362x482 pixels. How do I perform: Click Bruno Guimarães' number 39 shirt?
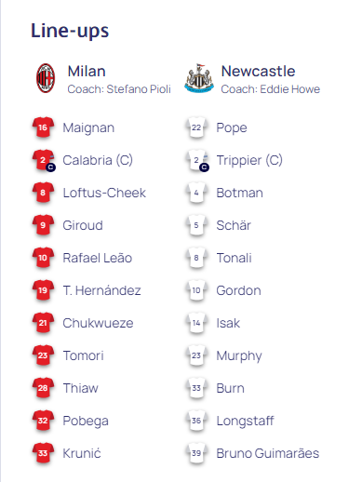coord(196,453)
